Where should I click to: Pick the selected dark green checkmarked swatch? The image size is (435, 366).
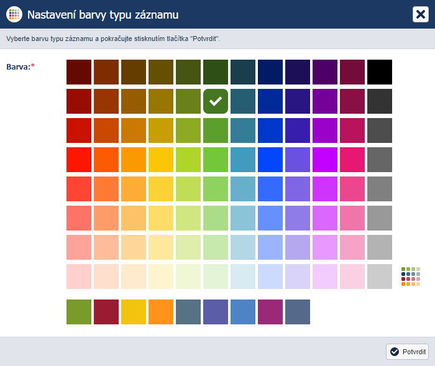[216, 101]
